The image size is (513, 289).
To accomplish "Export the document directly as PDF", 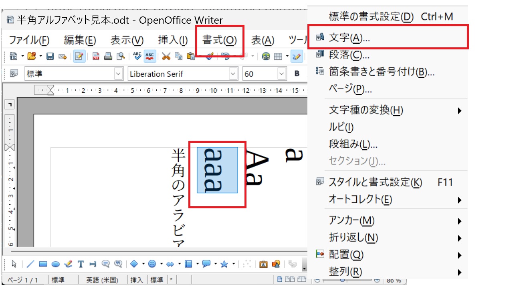I will point(96,56).
